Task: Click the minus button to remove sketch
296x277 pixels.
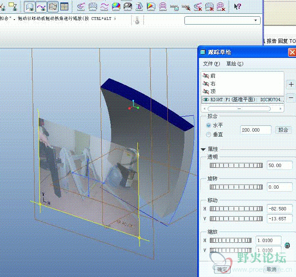Action: pyautogui.click(x=291, y=98)
